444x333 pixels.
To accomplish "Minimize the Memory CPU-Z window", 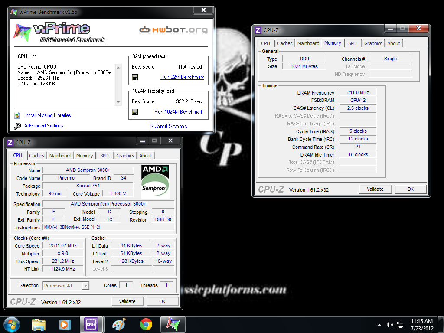I will coord(391,28).
